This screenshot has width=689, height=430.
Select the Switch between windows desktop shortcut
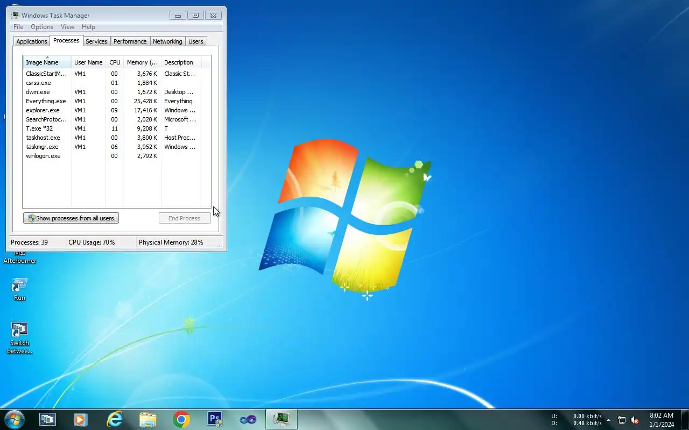coord(19,338)
